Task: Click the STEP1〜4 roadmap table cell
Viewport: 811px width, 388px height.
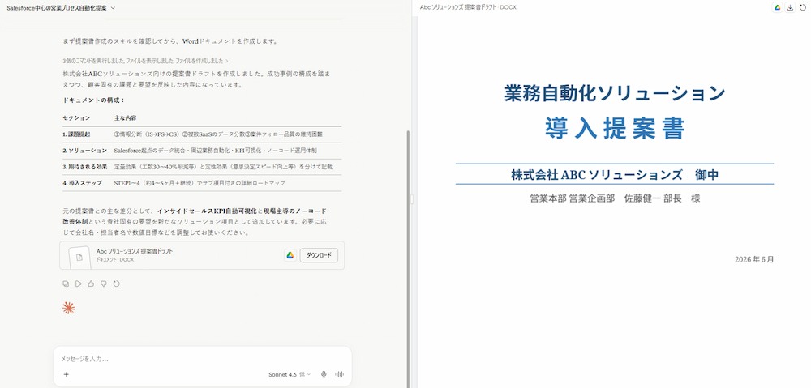Action: [x=200, y=183]
